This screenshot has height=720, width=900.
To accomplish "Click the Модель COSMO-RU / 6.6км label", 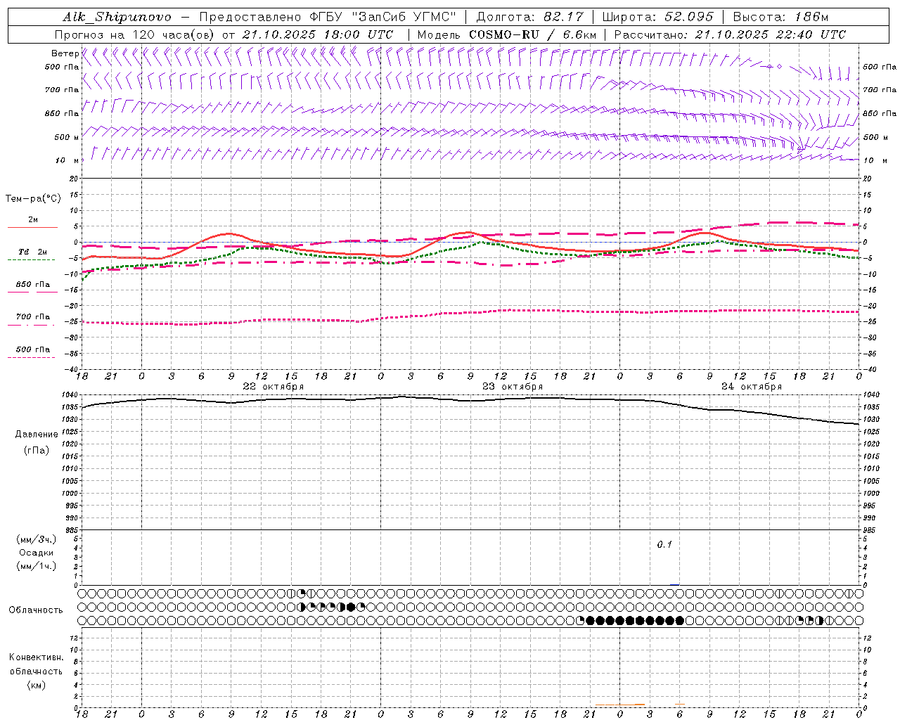I will click(x=507, y=34).
